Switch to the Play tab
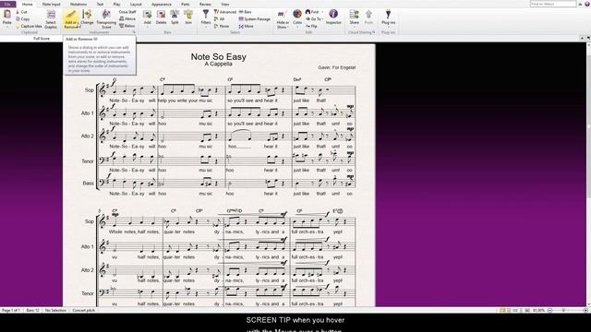The width and height of the screenshot is (591, 332). pos(117,4)
